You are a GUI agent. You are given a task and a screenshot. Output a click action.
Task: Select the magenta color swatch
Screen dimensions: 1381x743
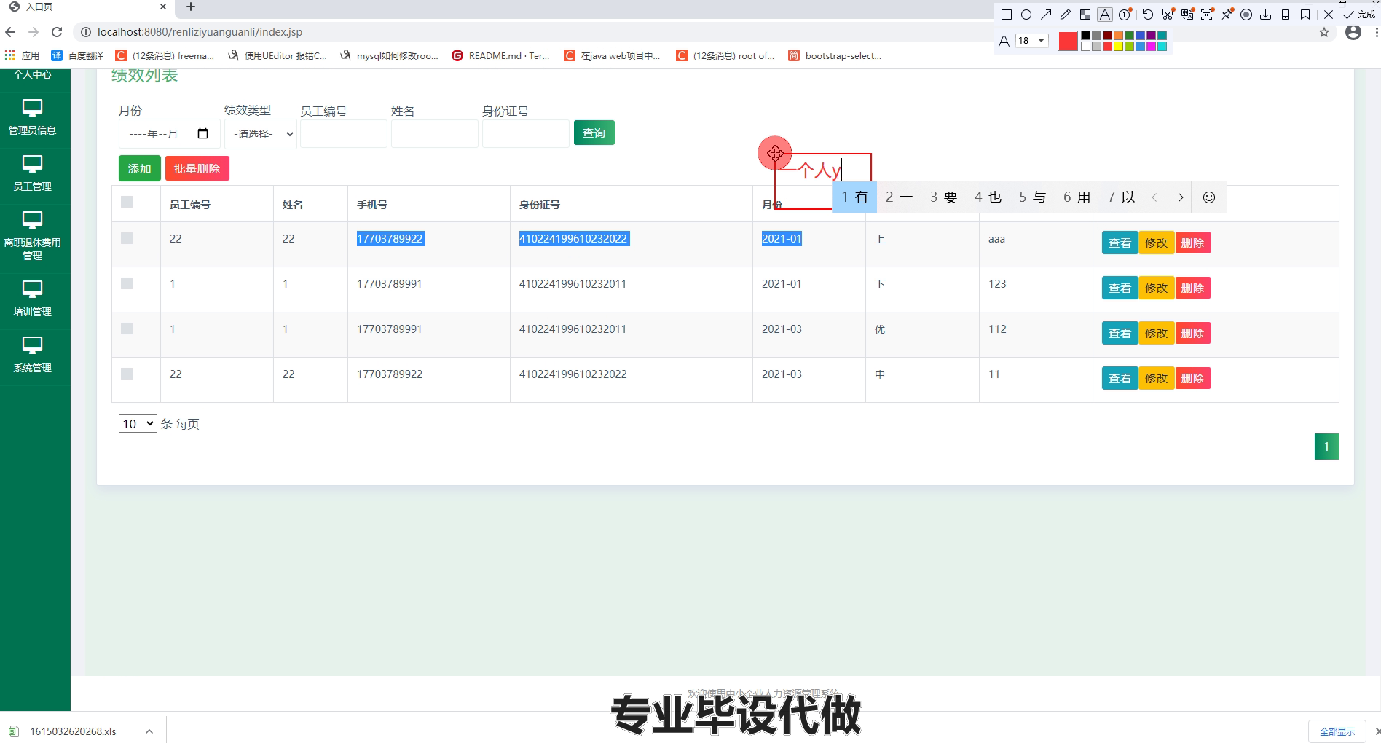pos(1151,46)
